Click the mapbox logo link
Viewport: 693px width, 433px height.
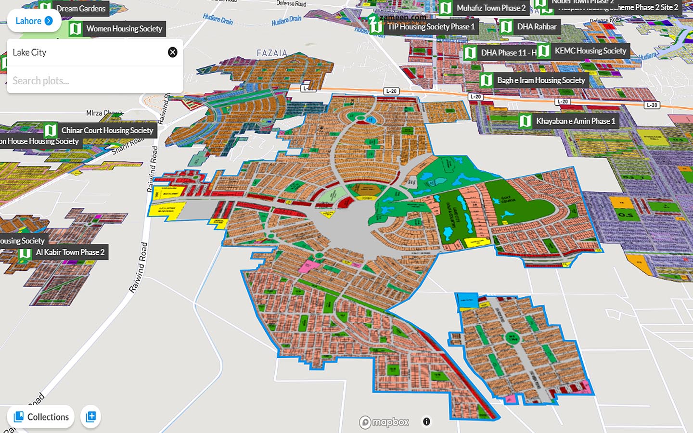(x=384, y=422)
